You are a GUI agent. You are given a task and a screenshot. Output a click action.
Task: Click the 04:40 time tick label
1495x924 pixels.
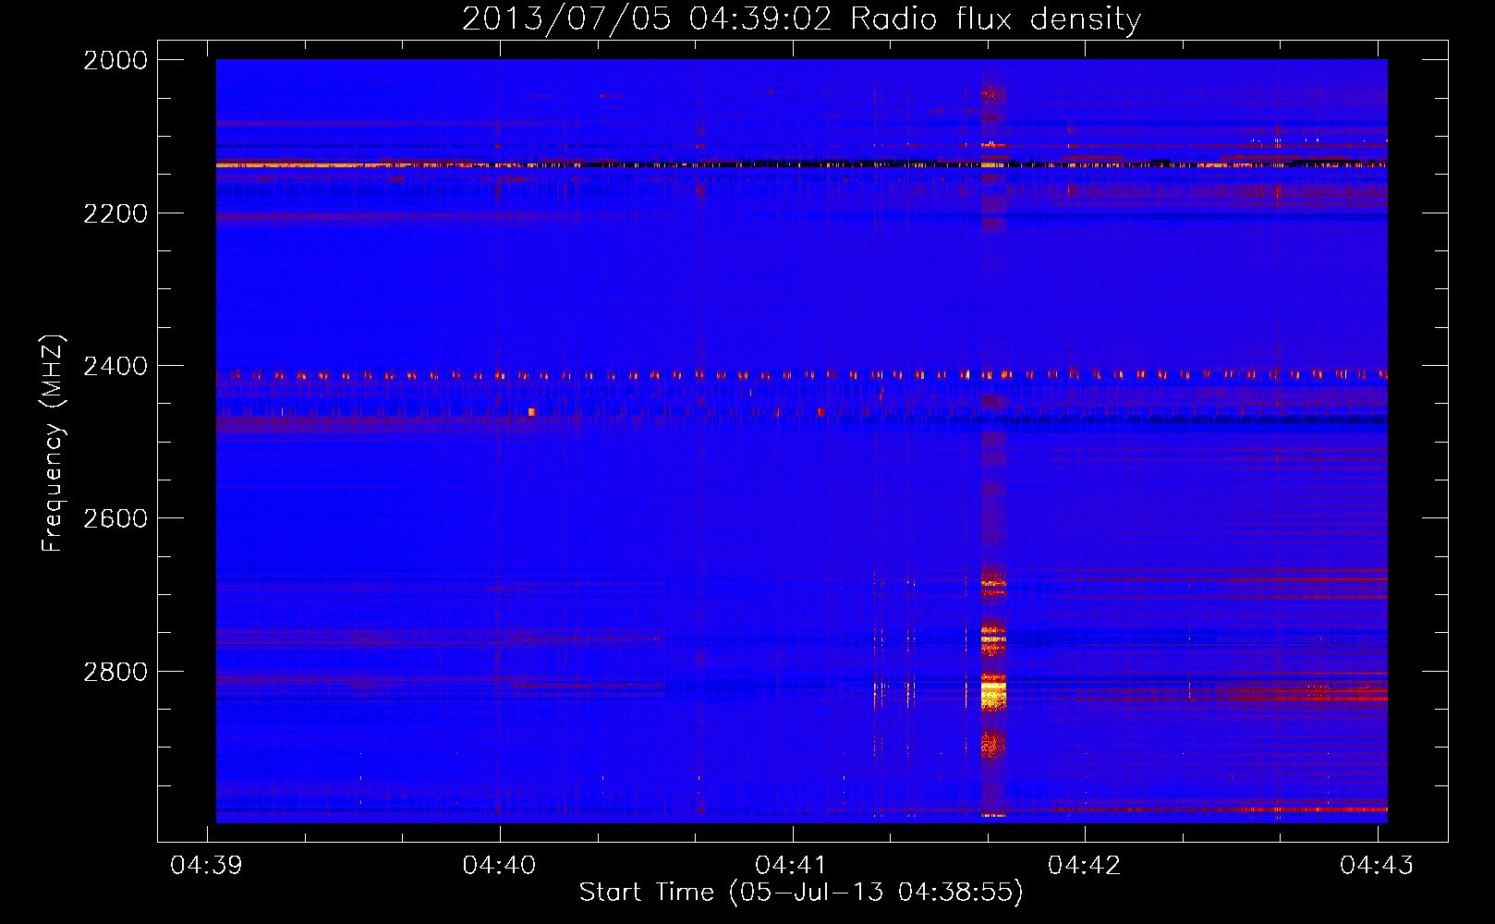point(499,865)
